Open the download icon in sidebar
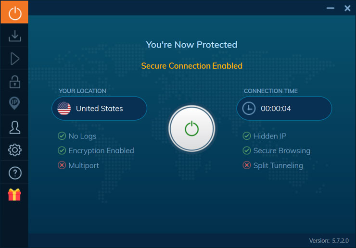 [14, 36]
